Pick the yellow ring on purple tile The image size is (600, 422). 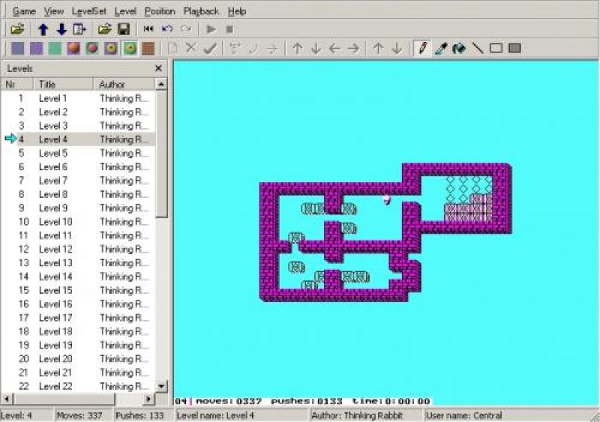tap(111, 49)
